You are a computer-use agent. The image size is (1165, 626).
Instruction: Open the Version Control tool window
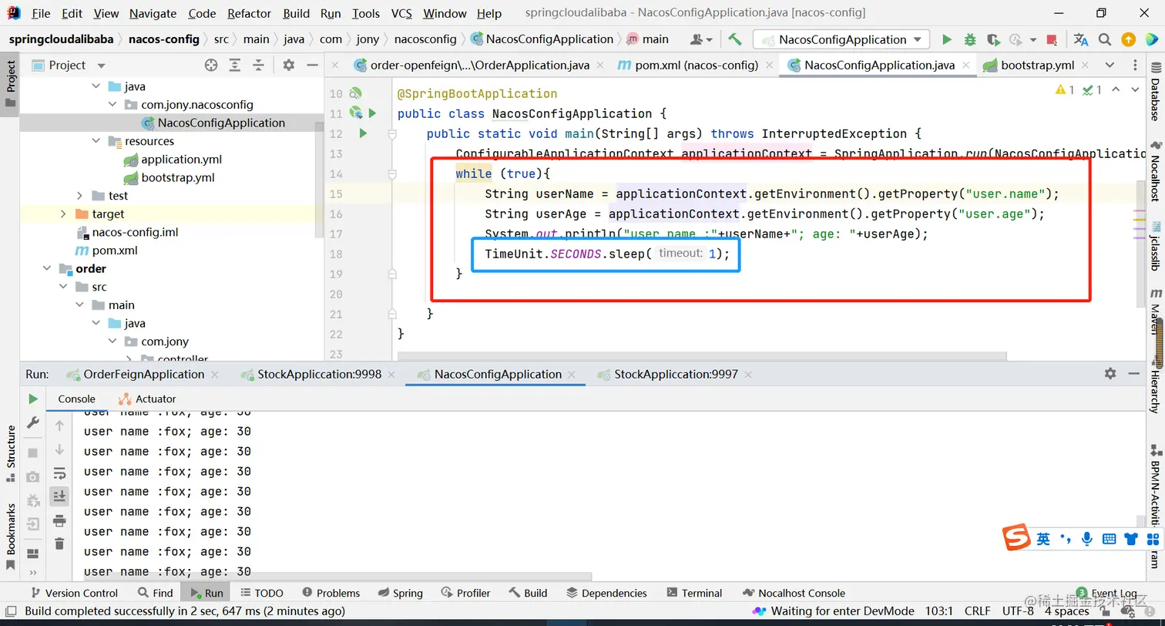tap(73, 593)
